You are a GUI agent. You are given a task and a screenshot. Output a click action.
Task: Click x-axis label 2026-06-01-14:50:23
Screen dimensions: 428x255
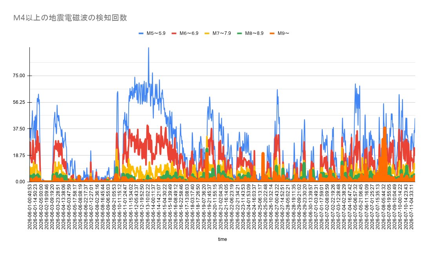(35, 207)
